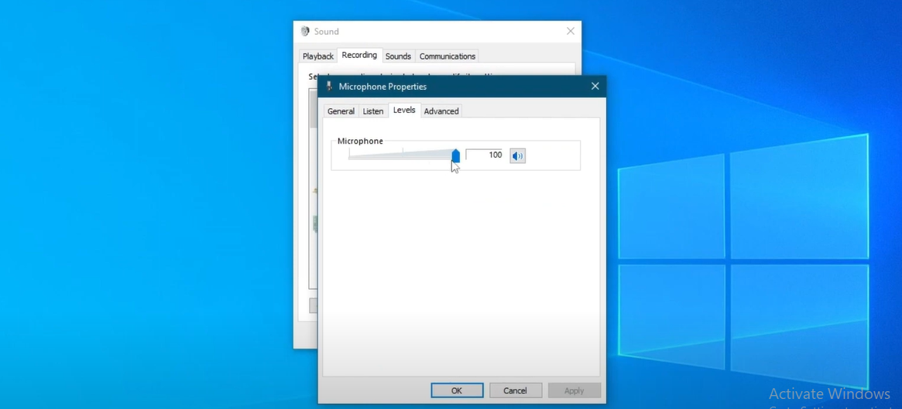This screenshot has height=409, width=902.
Task: Close the Microphone Properties dialog
Action: coord(595,86)
